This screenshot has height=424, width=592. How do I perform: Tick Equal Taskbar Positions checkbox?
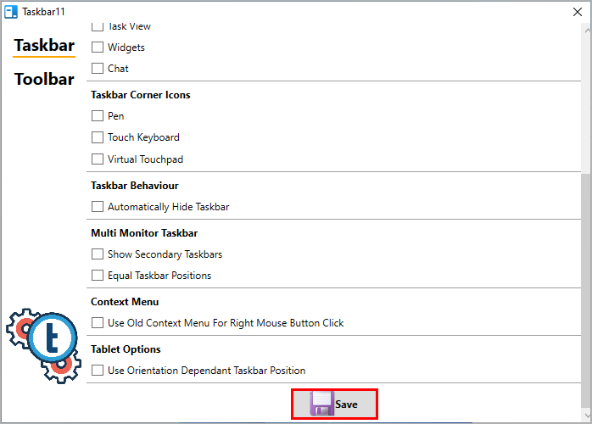[98, 276]
